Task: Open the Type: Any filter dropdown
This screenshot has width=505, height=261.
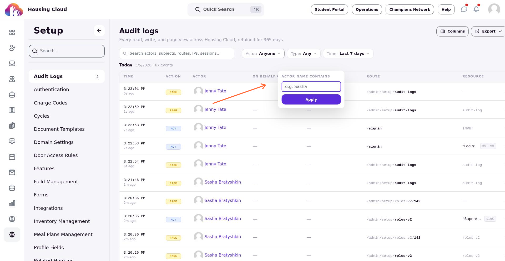Action: tap(304, 54)
